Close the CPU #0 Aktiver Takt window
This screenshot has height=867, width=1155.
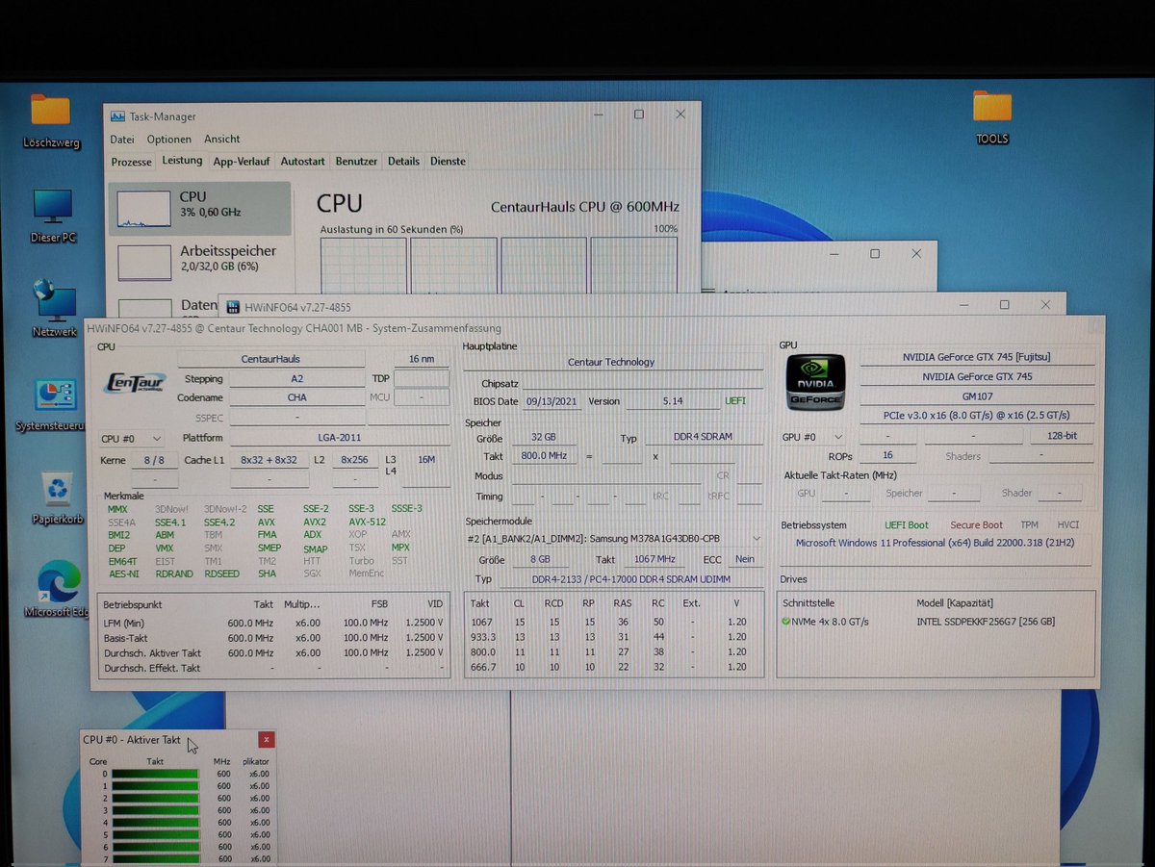(267, 739)
